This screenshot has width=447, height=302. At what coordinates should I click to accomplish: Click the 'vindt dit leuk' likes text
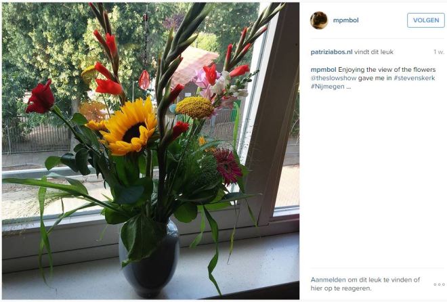coord(374,52)
